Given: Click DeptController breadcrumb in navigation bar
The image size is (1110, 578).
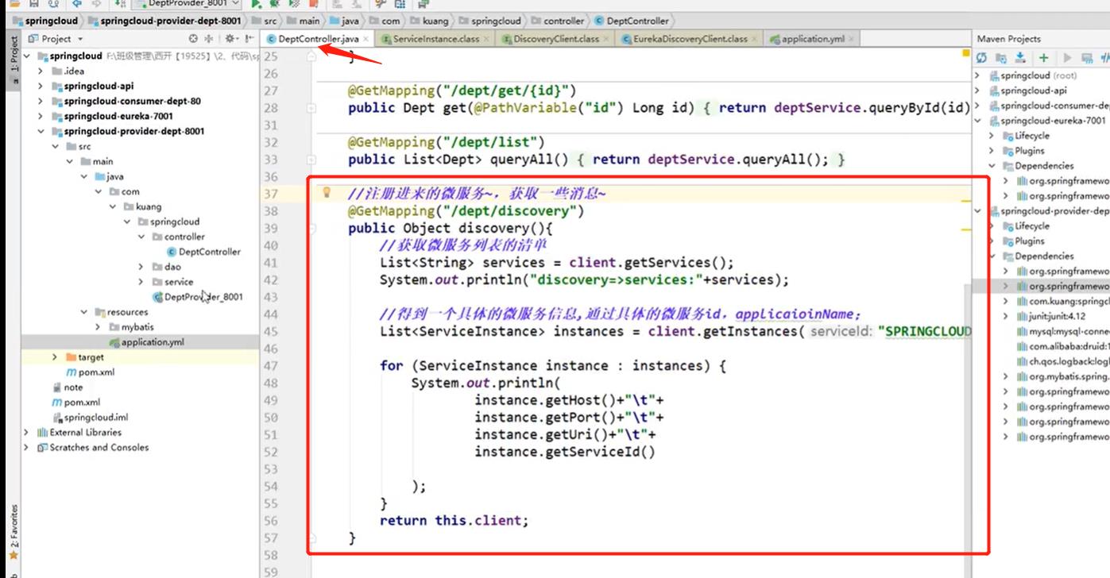Looking at the screenshot, I should (x=632, y=21).
